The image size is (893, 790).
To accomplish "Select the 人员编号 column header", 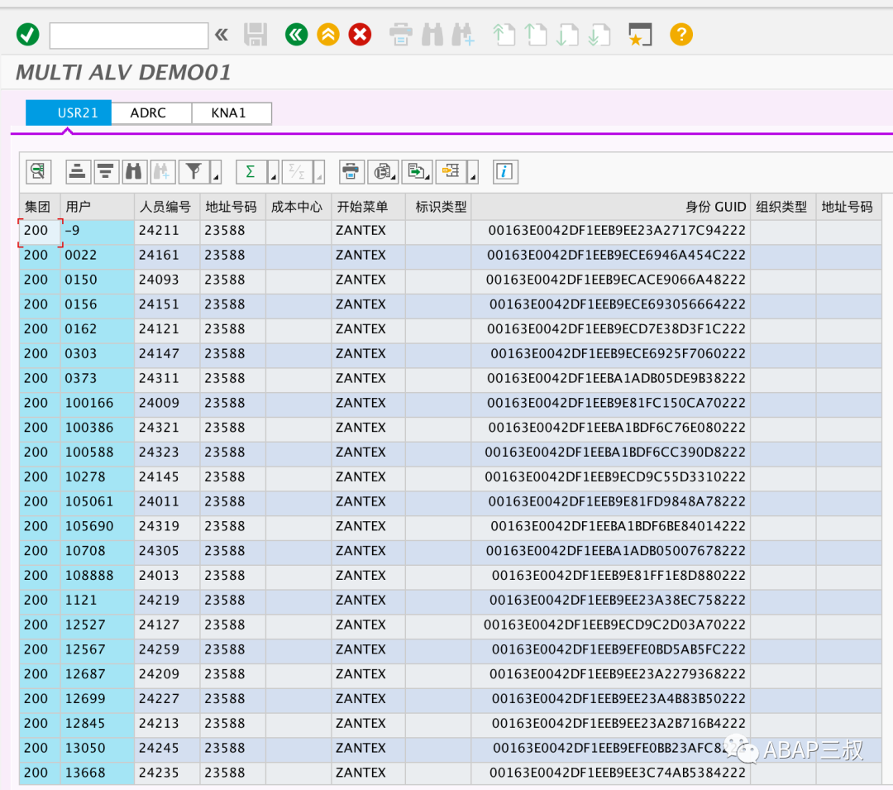I will coord(167,207).
